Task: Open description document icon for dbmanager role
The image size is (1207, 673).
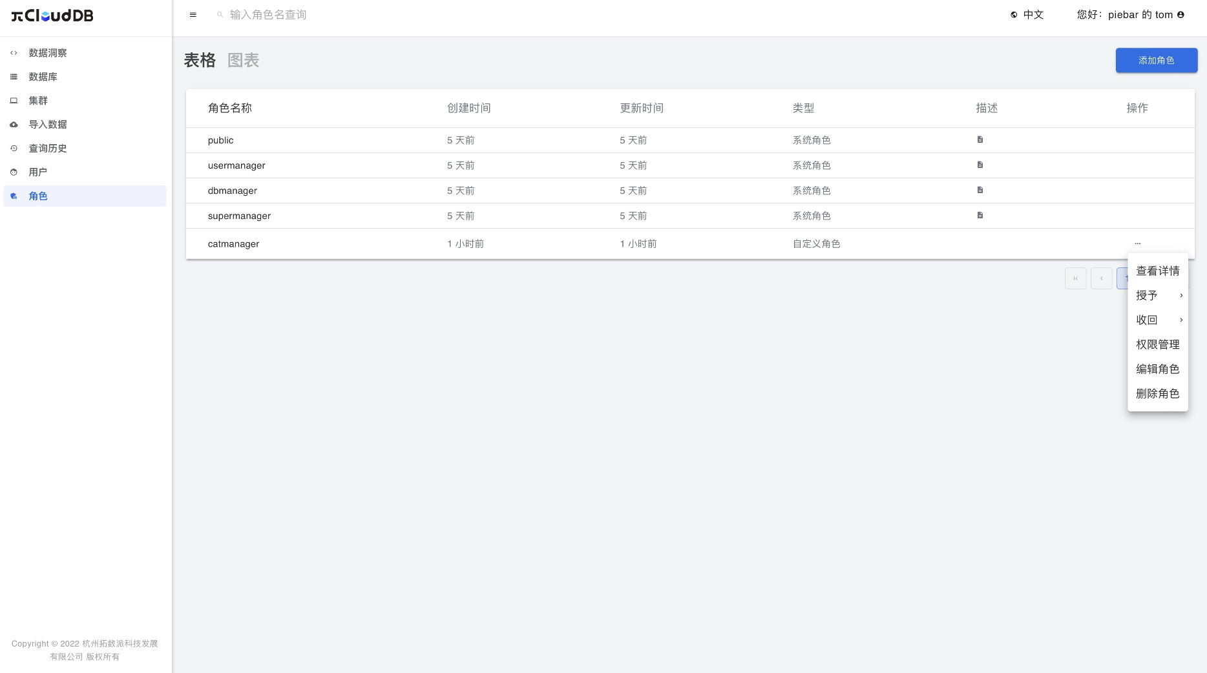Action: coord(980,190)
